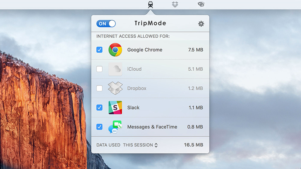Click the 7.5 MB usage value

(x=196, y=50)
